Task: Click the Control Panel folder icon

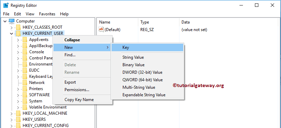Action: (25, 58)
